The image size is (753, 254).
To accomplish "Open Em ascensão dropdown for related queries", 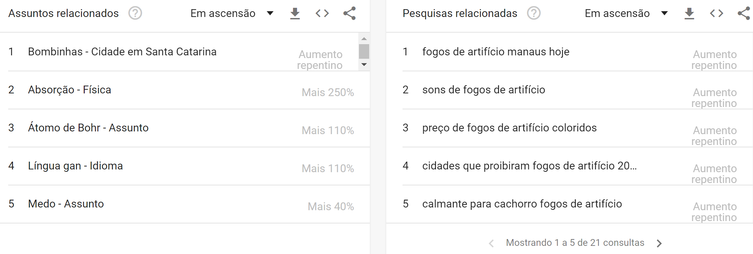I will click(x=626, y=14).
